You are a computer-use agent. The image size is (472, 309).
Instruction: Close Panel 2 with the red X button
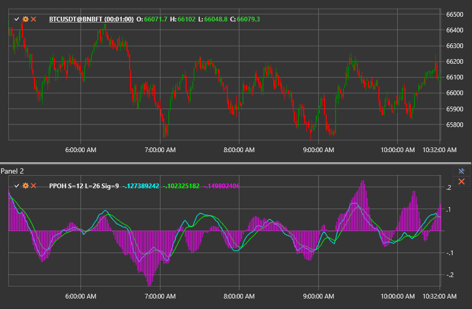pyautogui.click(x=461, y=181)
